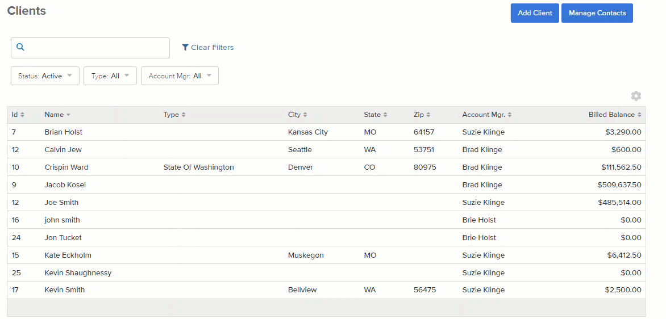Click the search magnifier icon
666x319 pixels.
pyautogui.click(x=20, y=47)
